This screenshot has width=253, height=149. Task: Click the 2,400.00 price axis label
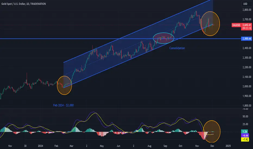(x=247, y=48)
